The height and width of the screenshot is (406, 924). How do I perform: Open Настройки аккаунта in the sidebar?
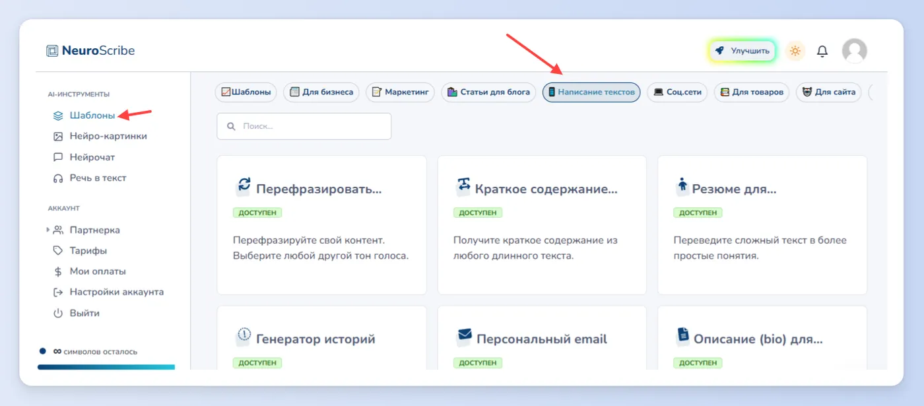(117, 292)
